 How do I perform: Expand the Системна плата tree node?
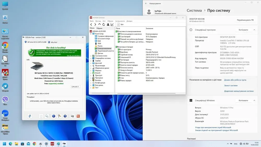click(x=91, y=56)
